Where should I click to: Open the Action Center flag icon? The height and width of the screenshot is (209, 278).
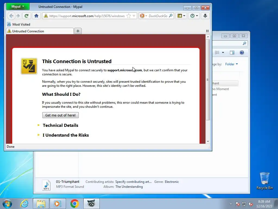(x=238, y=204)
